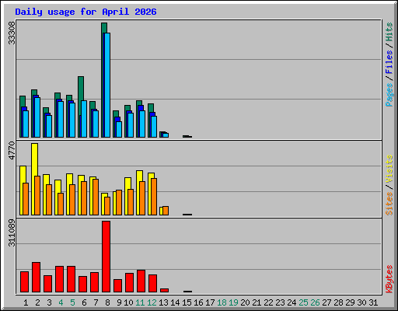Click day label 1 on x-axis
The width and height of the screenshot is (398, 311).
[x=26, y=302]
